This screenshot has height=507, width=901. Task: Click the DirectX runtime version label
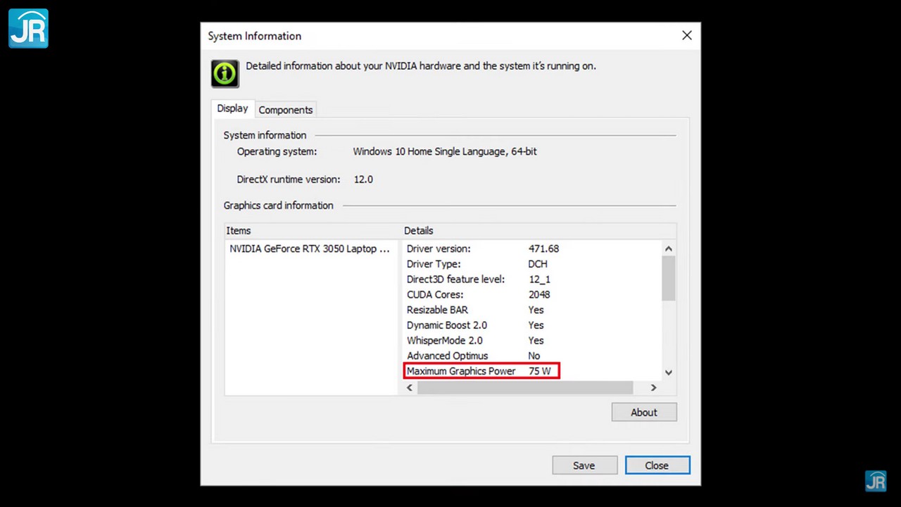(289, 180)
